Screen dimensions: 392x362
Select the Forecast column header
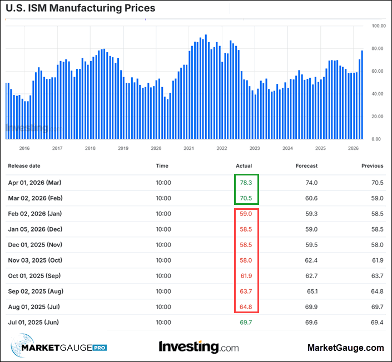306,165
